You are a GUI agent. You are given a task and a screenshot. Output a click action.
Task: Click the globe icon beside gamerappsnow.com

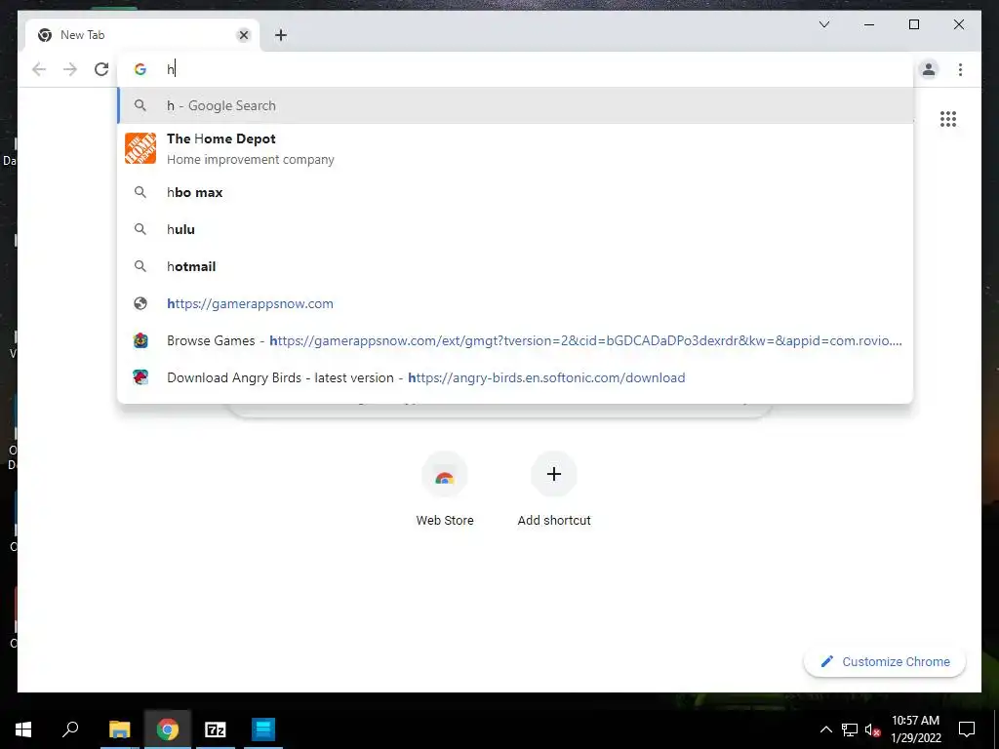tap(140, 304)
